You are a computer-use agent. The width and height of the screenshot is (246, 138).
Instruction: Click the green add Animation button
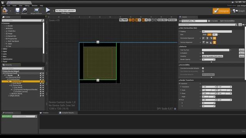[7, 116]
